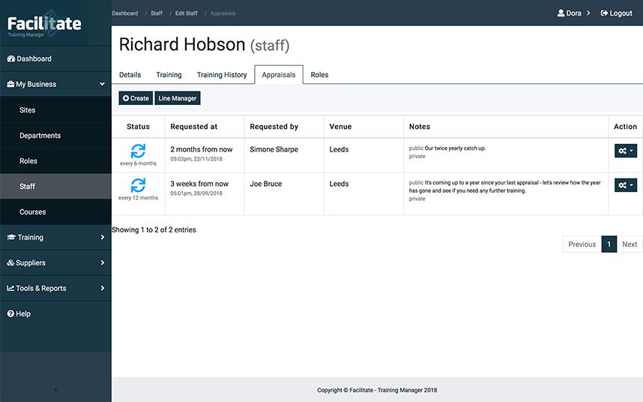The width and height of the screenshot is (643, 402).
Task: Log out using the Logout icon
Action: click(x=604, y=13)
